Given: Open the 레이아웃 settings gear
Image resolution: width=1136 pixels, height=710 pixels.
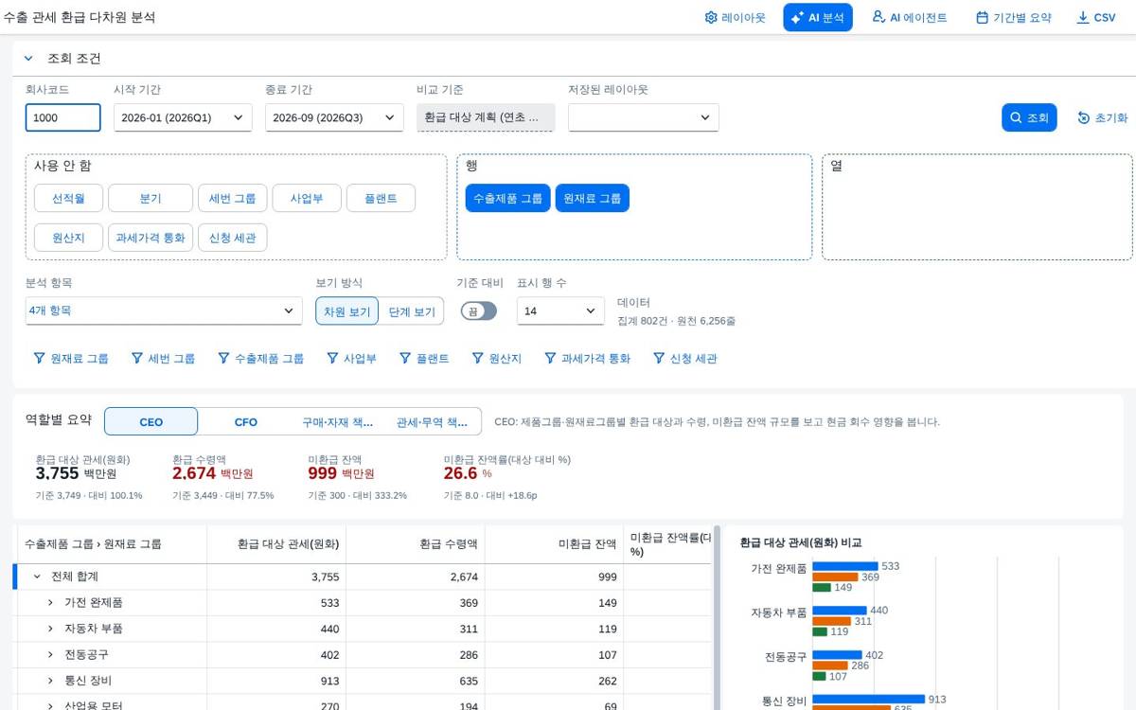Looking at the screenshot, I should pos(735,17).
